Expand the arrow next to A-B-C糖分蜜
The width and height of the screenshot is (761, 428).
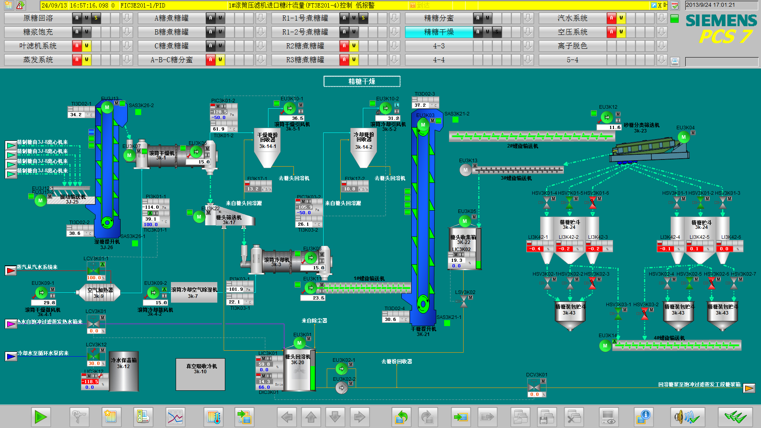(x=261, y=60)
